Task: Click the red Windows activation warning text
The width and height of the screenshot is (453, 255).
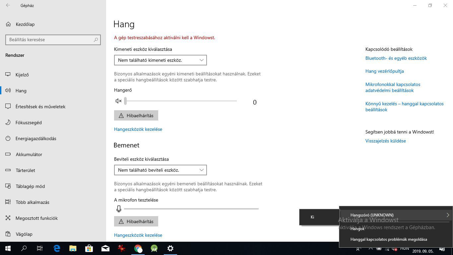Action: [164, 38]
